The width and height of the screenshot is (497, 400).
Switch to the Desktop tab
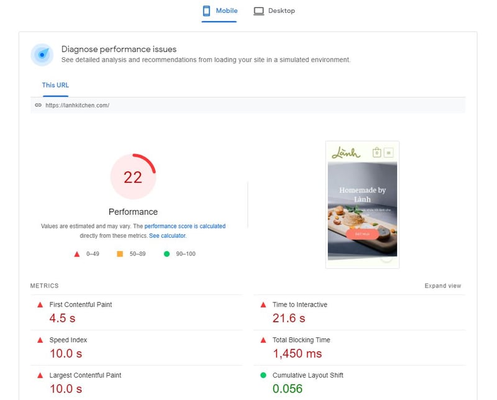[x=274, y=11]
